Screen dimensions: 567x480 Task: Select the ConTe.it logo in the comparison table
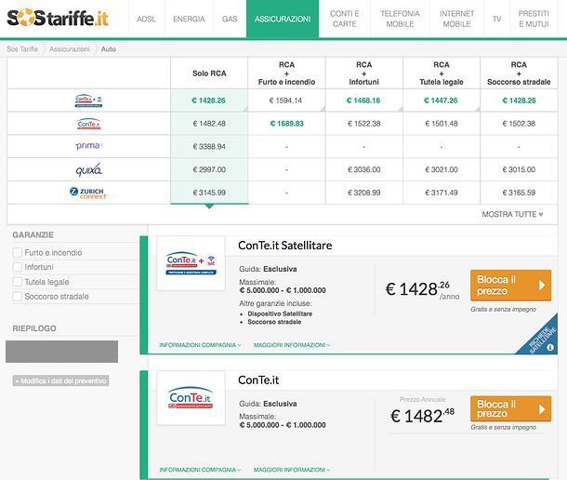click(x=88, y=124)
